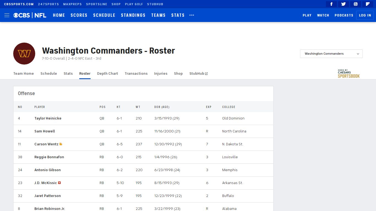The image size is (376, 211).
Task: Click the LOG IN button
Action: coord(365,15)
